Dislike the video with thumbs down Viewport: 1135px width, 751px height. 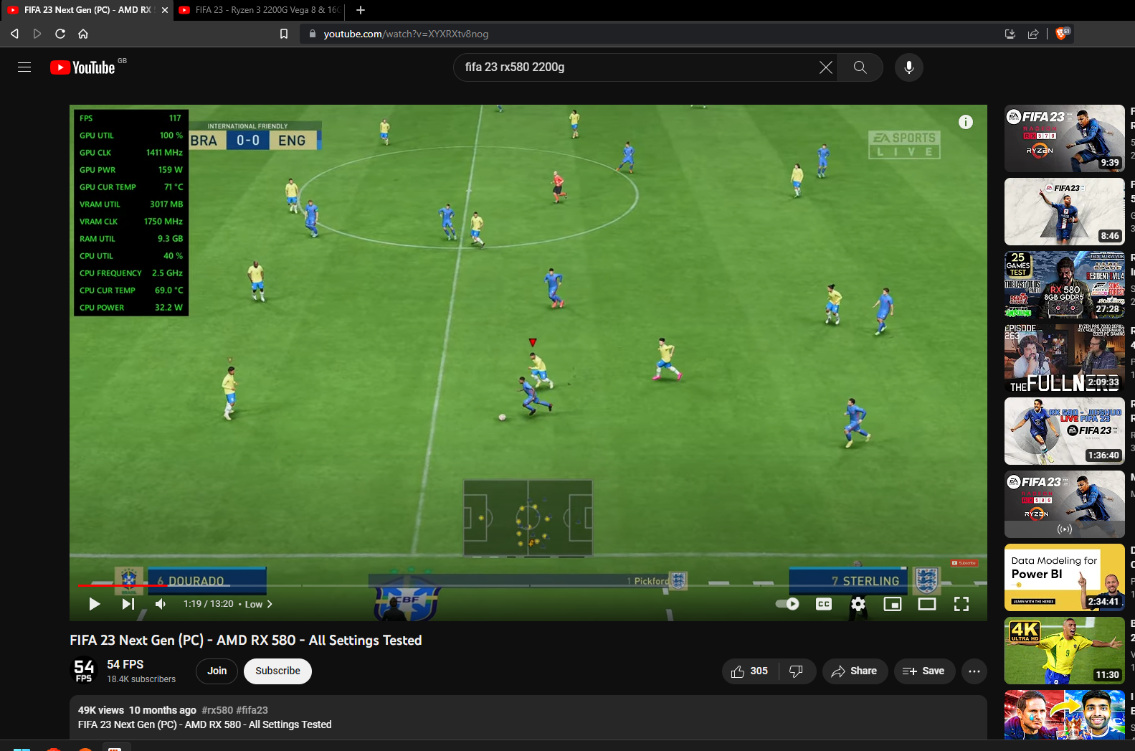[797, 671]
